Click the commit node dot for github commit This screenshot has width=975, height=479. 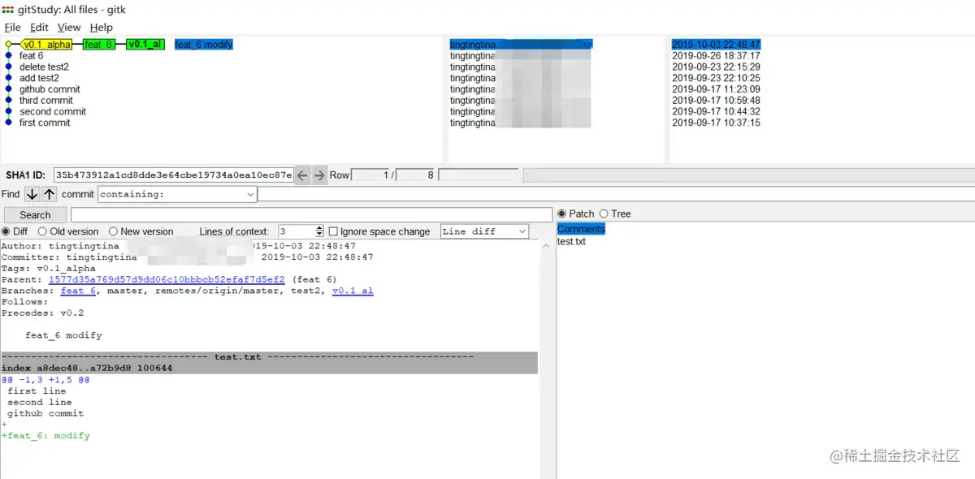pos(9,89)
